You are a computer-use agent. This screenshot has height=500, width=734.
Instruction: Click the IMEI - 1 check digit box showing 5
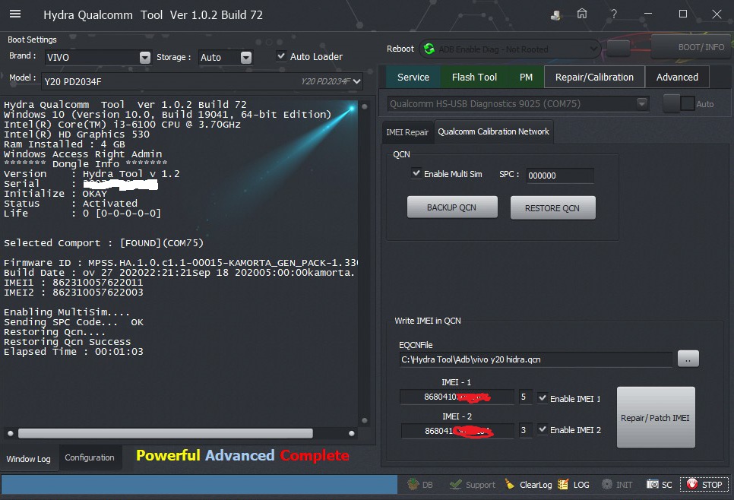tap(524, 397)
